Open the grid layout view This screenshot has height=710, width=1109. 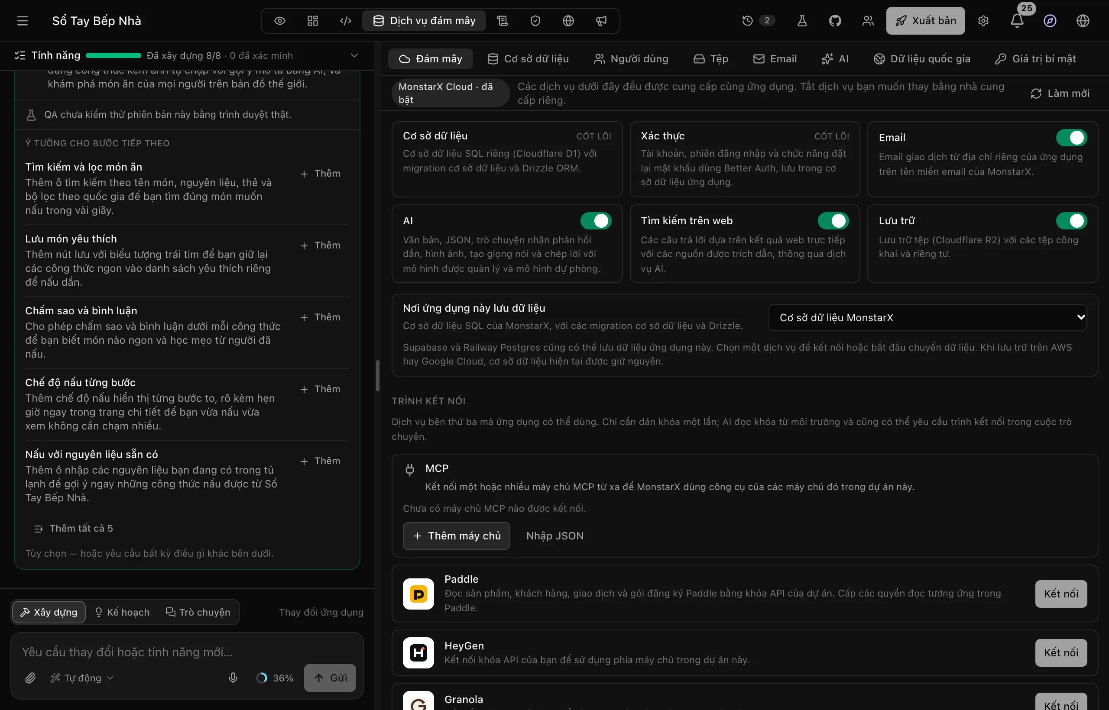pos(313,21)
